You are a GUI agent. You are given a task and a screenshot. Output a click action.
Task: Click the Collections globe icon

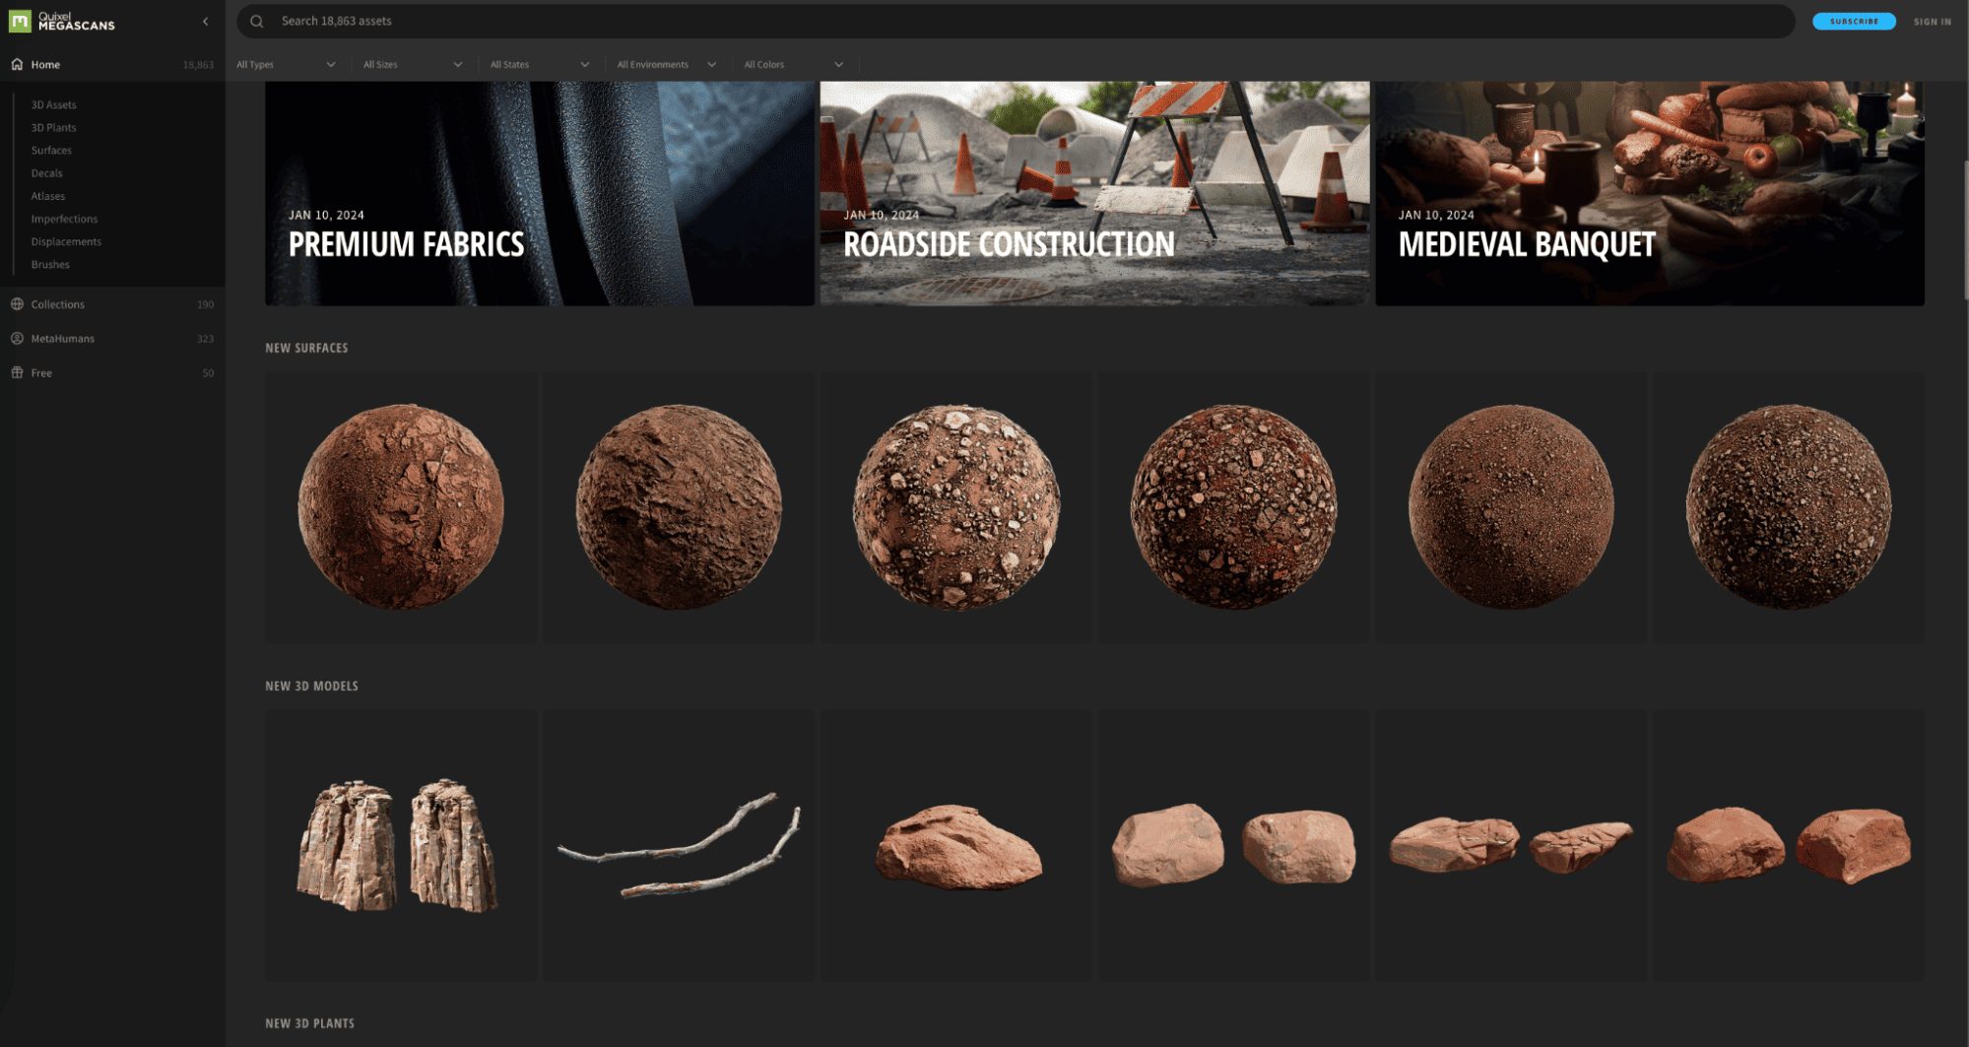(17, 304)
